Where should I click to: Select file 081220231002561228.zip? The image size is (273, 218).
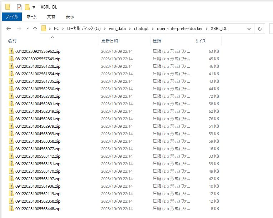pyautogui.click(x=38, y=66)
